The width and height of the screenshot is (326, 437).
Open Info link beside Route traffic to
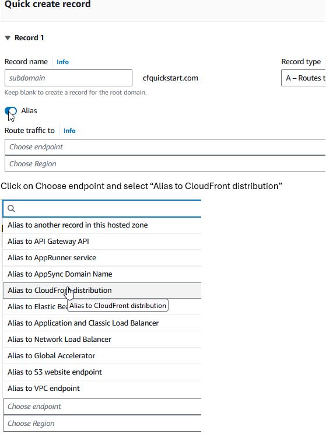coord(69,131)
